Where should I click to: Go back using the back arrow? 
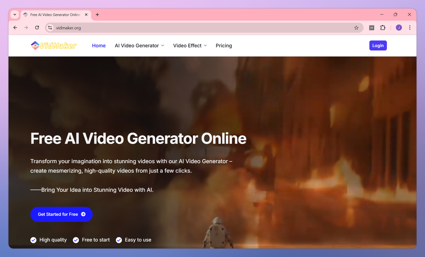pyautogui.click(x=15, y=27)
